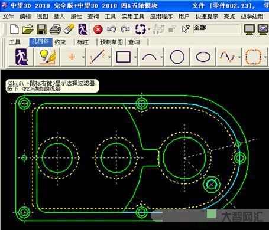
Task: Click the undo arrow icon
Action: [111, 29]
